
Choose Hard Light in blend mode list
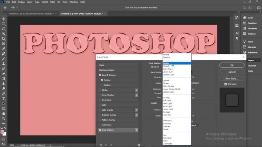click(x=177, y=103)
